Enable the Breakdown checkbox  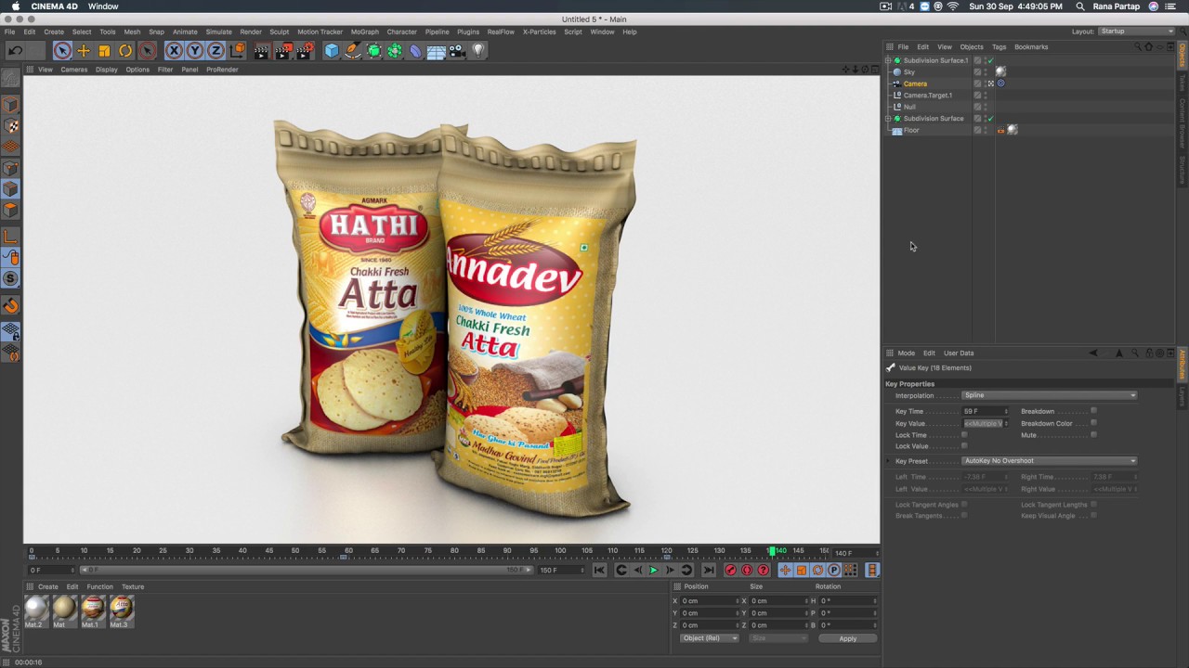tap(1093, 411)
